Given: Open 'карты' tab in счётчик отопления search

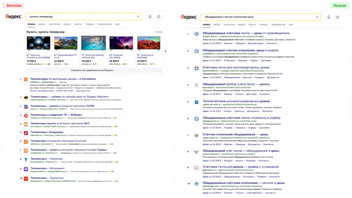Looking at the screenshot, I should (x=252, y=25).
